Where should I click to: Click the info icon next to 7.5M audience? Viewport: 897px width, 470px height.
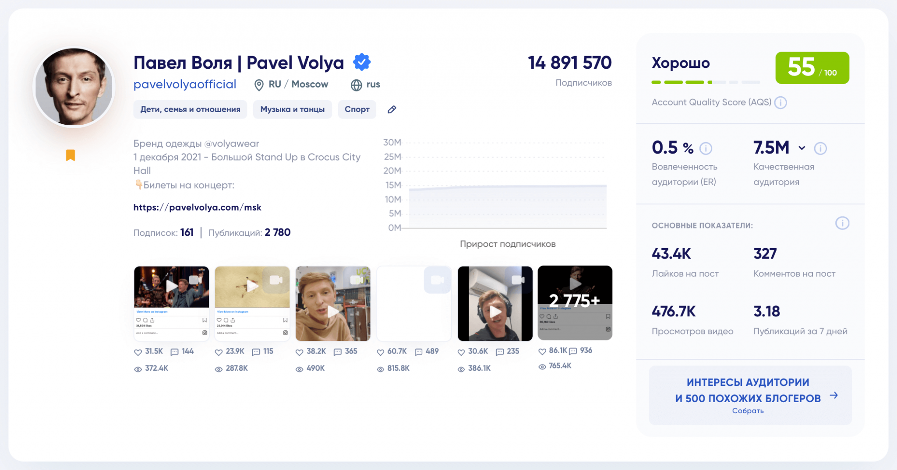coord(820,148)
